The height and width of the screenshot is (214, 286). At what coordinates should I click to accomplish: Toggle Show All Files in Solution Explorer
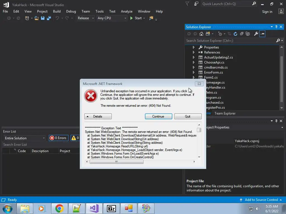(x=248, y=34)
